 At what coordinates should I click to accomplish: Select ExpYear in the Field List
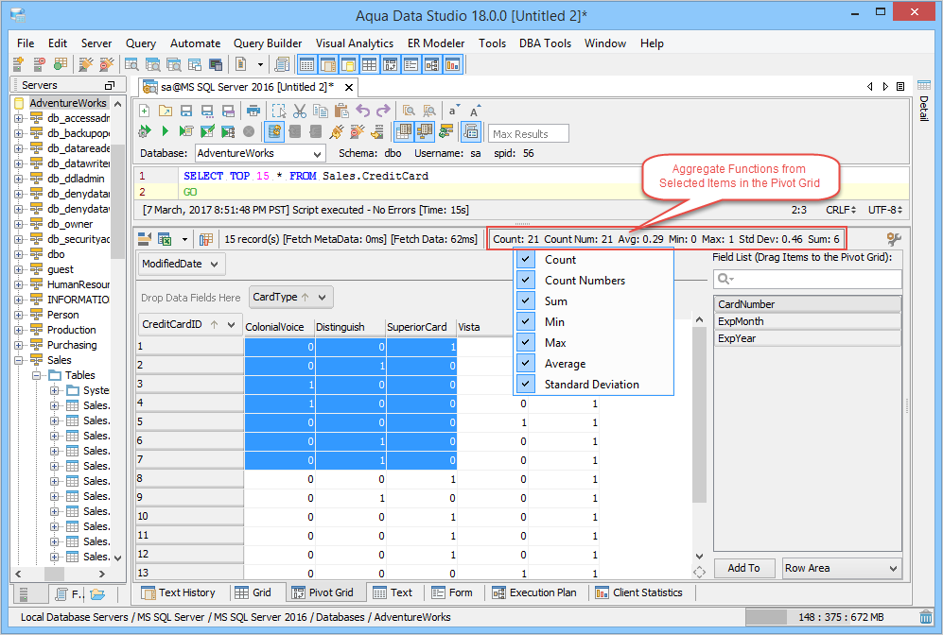point(807,338)
